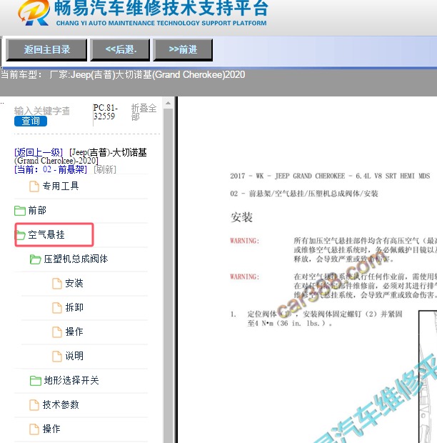Click the 安装 document icon
Viewport: 437px width, 443px height.
pyautogui.click(x=57, y=284)
